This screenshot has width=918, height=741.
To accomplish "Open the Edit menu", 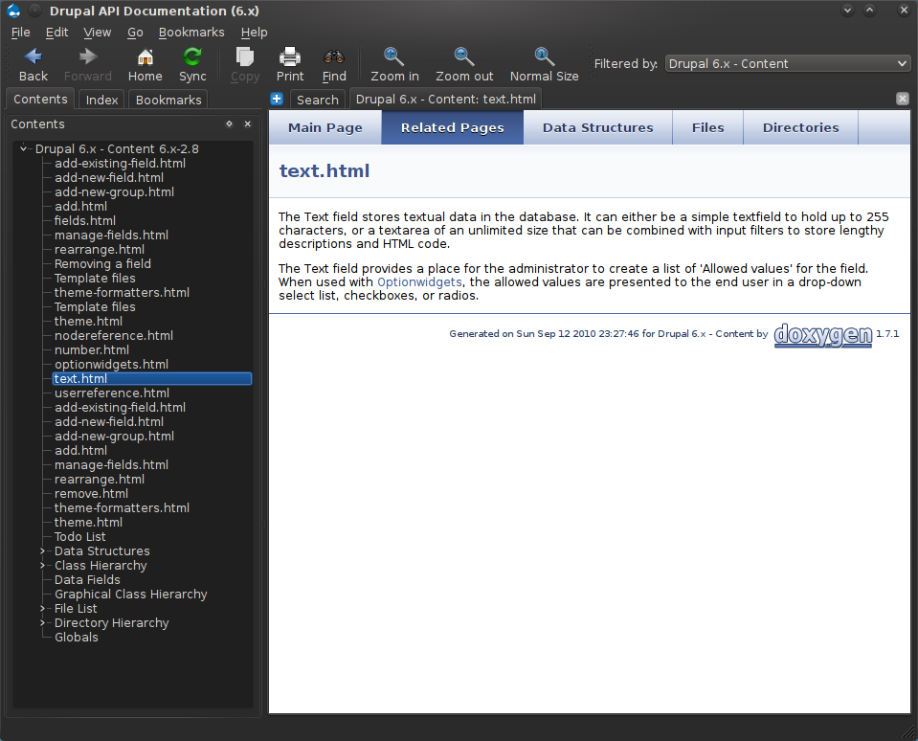I will (x=56, y=33).
